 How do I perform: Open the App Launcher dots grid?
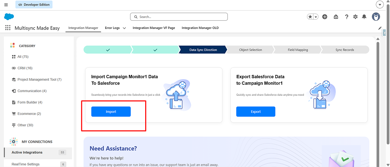(8, 28)
